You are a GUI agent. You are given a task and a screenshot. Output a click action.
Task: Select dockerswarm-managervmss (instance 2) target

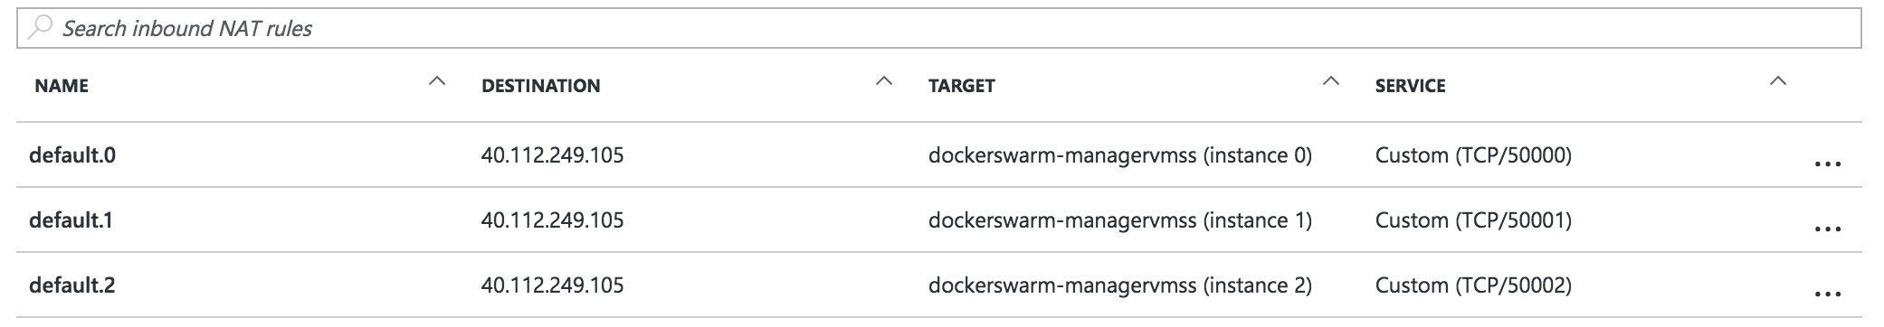pos(1120,285)
